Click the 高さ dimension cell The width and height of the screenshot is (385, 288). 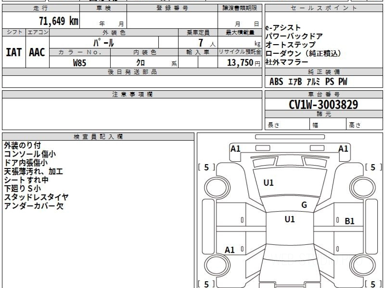365,124
